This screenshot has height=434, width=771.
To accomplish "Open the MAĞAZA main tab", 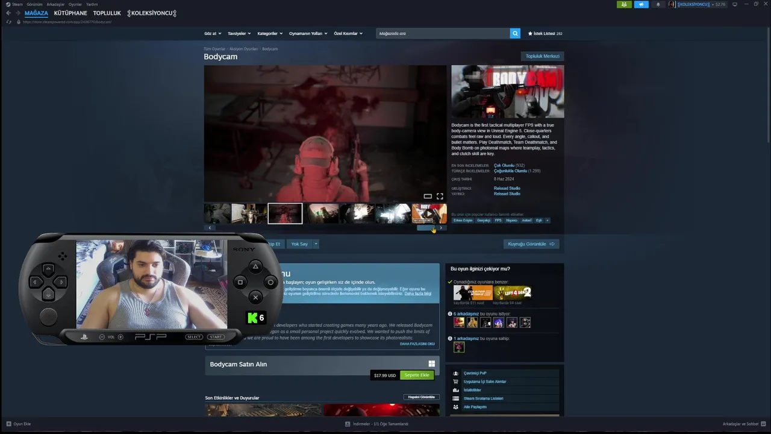I will (x=36, y=13).
